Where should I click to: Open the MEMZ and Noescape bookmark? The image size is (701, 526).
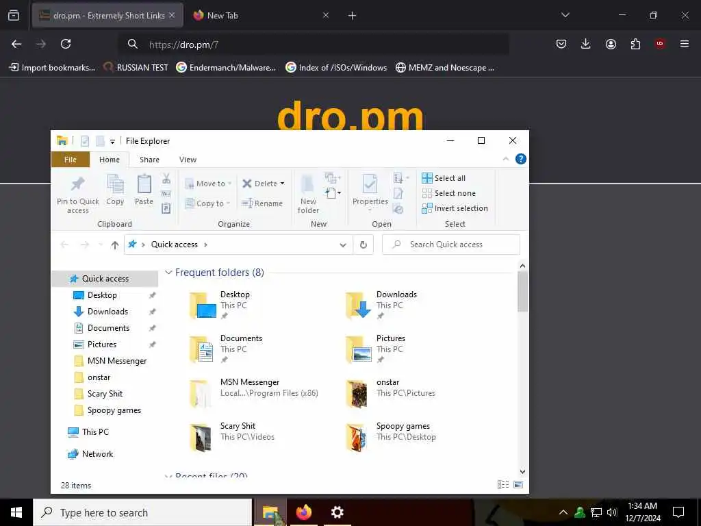pyautogui.click(x=445, y=68)
